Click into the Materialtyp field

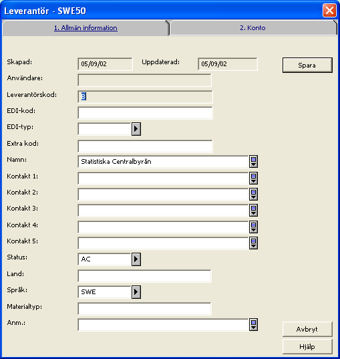[x=144, y=309]
